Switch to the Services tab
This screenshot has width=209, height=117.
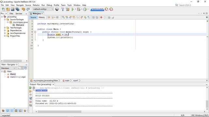pos(19,14)
